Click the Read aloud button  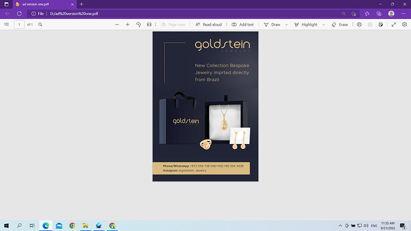click(208, 24)
